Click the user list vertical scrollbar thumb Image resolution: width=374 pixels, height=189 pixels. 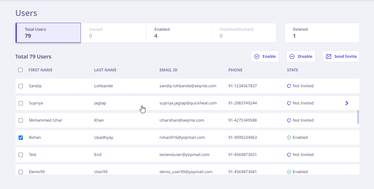358,117
